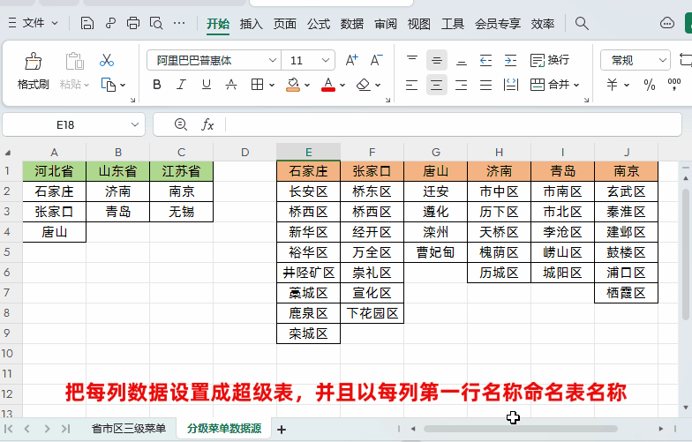This screenshot has height=442, width=692.
Task: Decrease indent icon
Action: click(485, 60)
